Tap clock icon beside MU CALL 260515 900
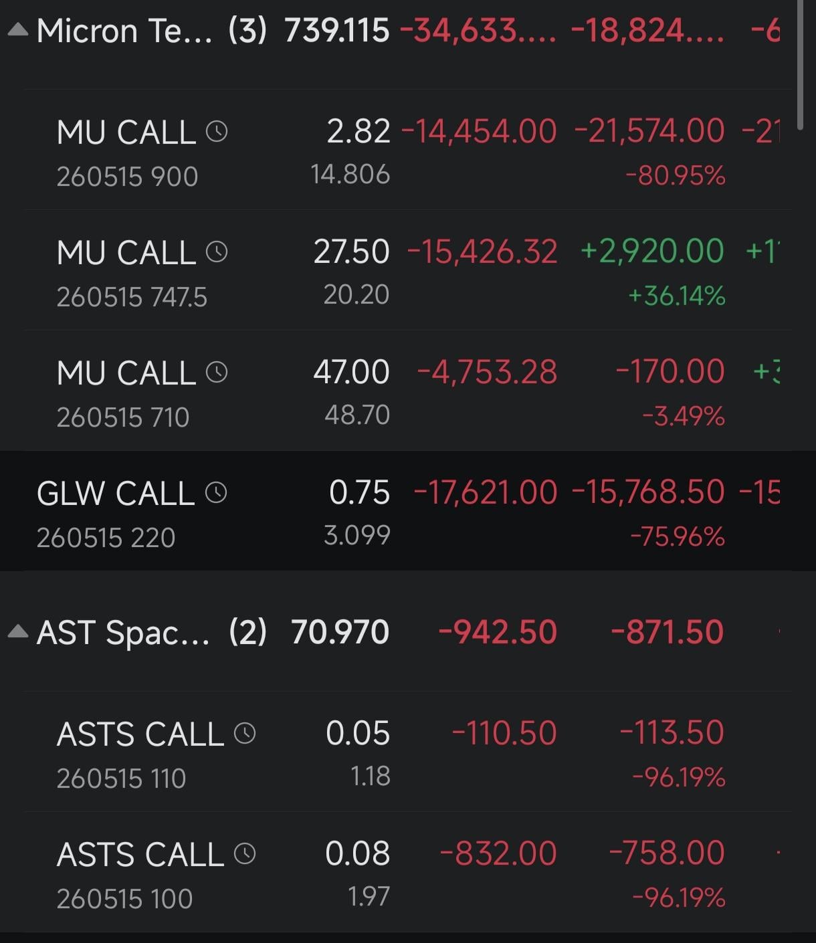Viewport: 816px width, 943px height. point(217,130)
